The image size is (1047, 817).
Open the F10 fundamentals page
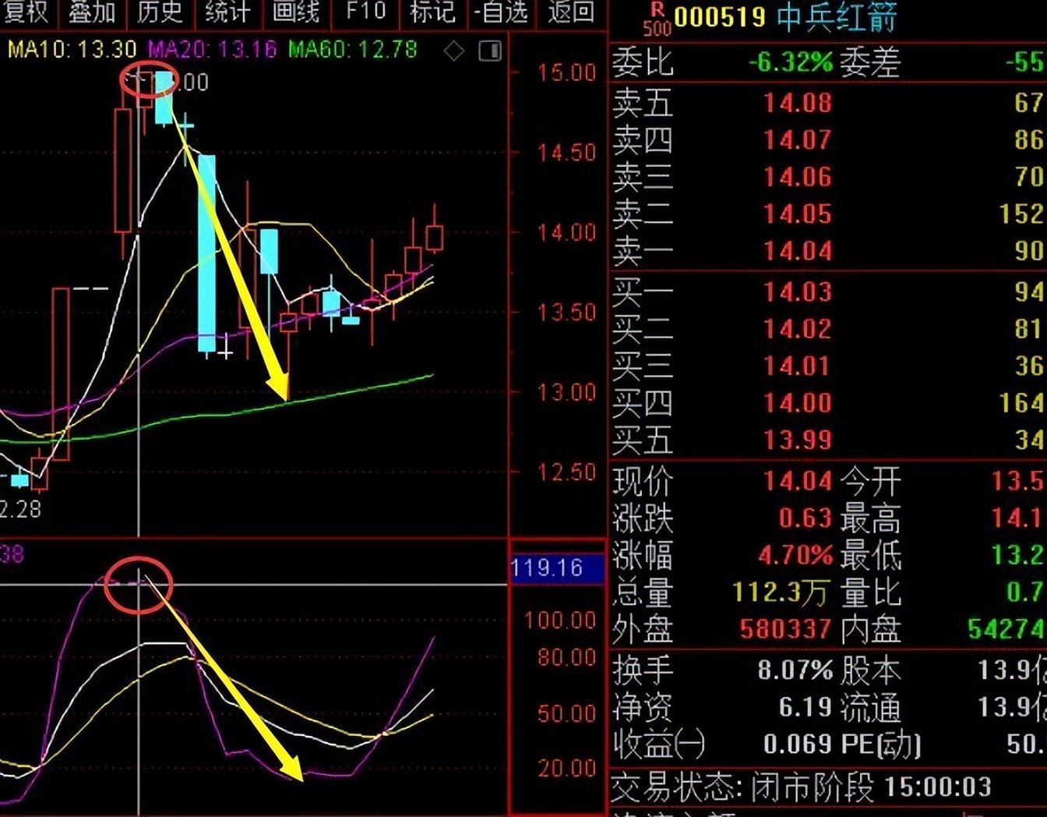[365, 13]
